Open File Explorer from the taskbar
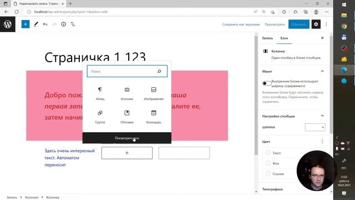Screen dimensions: 355x200 click(x=344, y=15)
